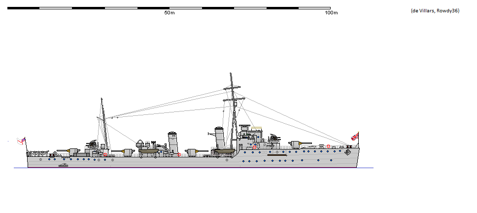
Task: Click the Union Jack flag at the bow
Action: 354,137
